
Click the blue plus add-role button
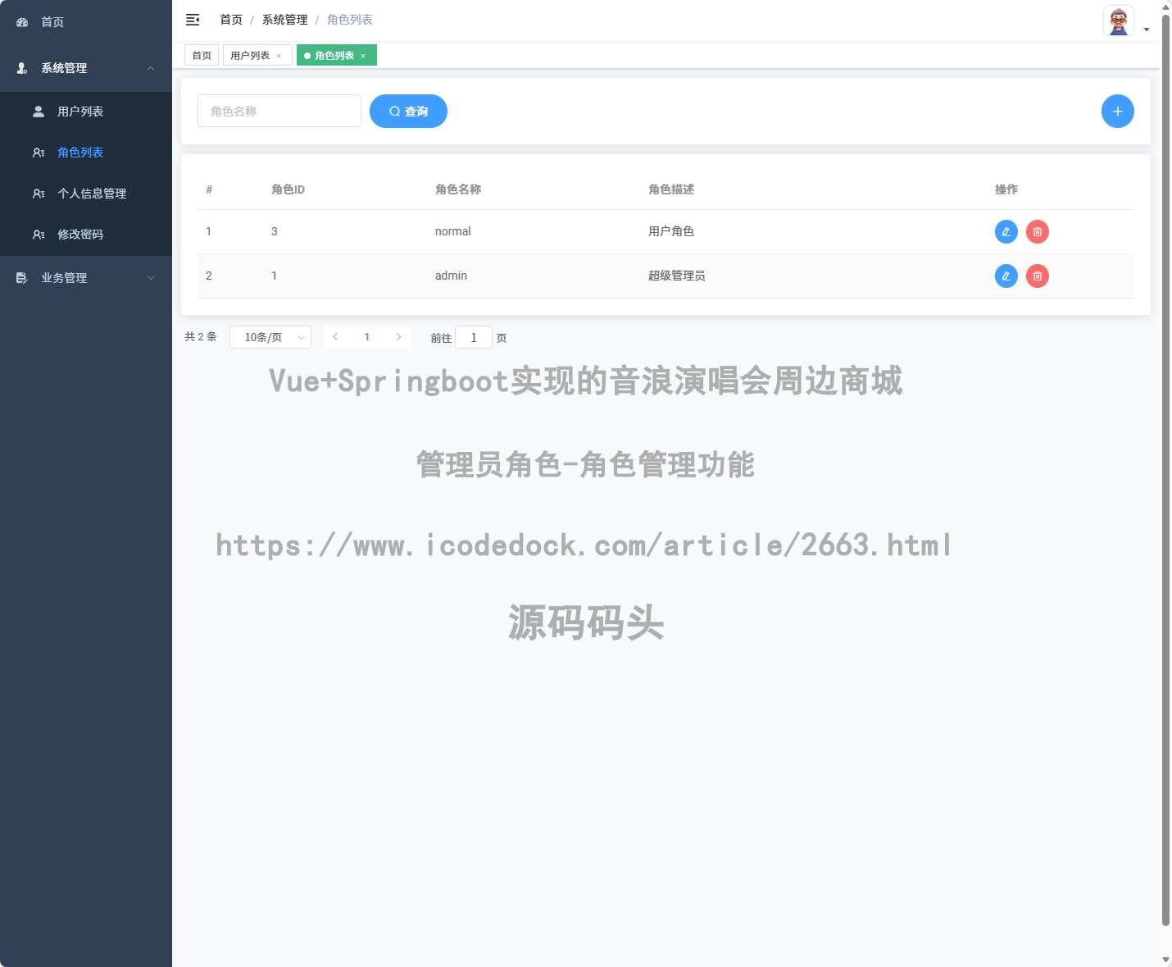[x=1118, y=112]
